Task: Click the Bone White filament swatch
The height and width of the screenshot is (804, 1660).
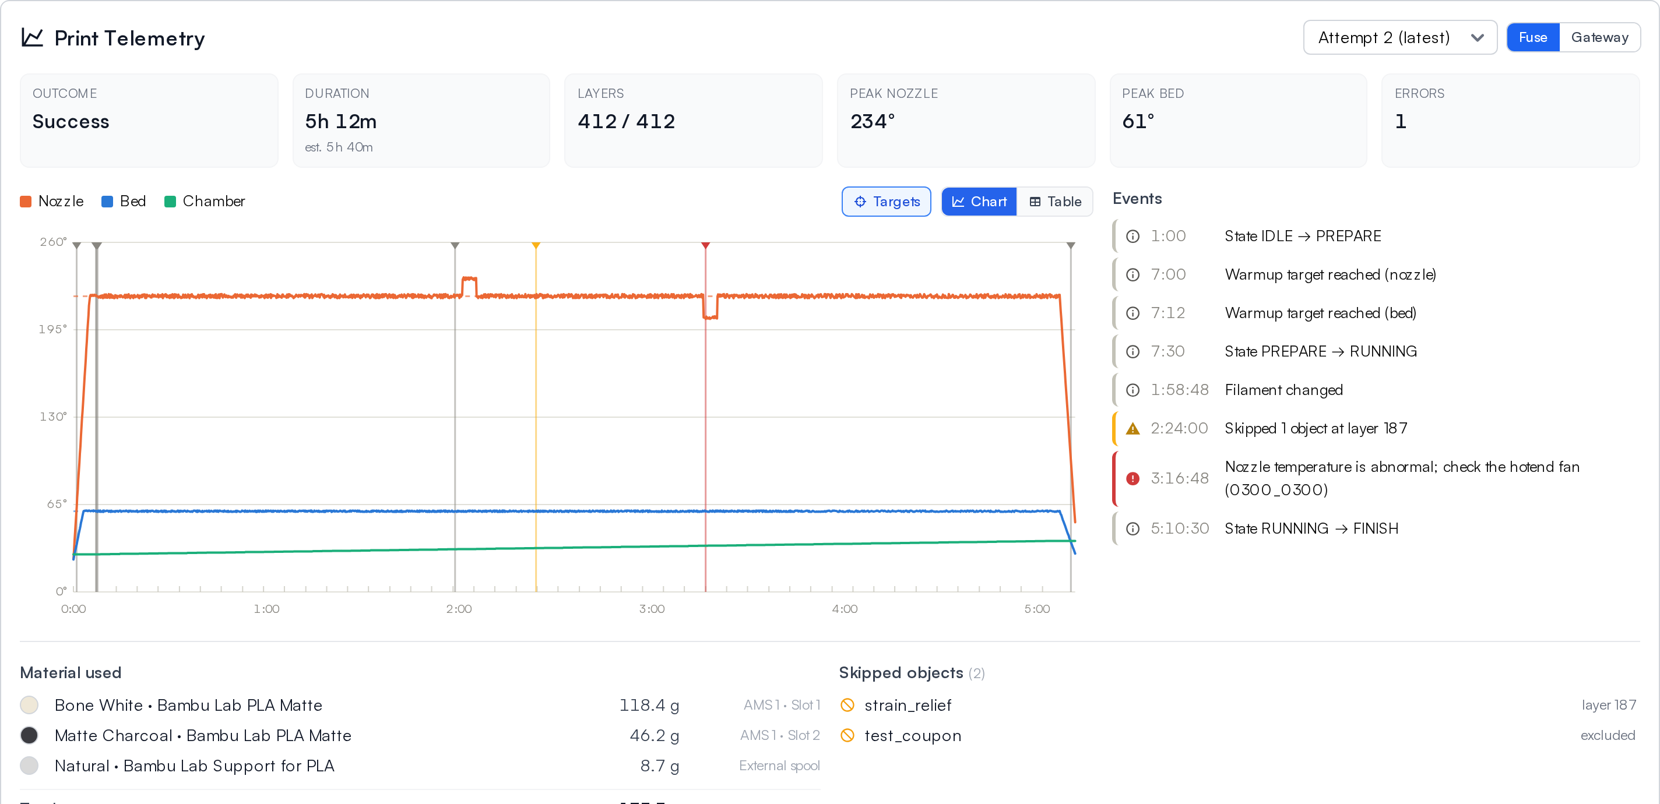Action: (x=29, y=705)
